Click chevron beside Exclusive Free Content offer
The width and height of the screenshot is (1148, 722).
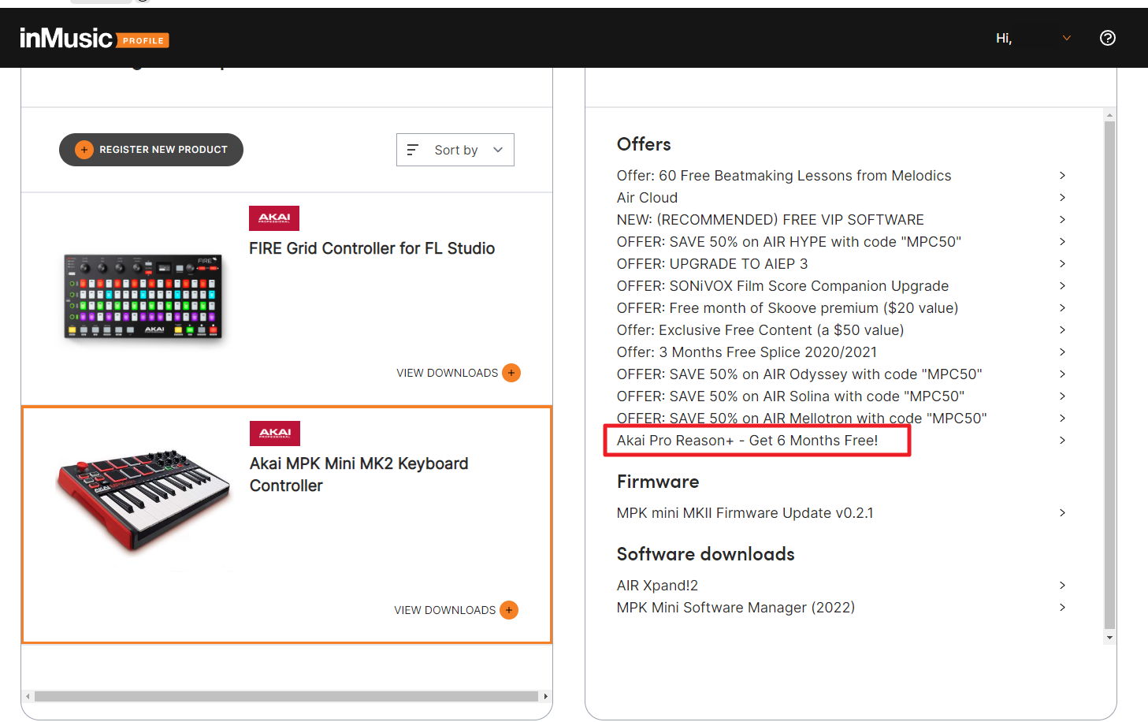click(x=1062, y=330)
